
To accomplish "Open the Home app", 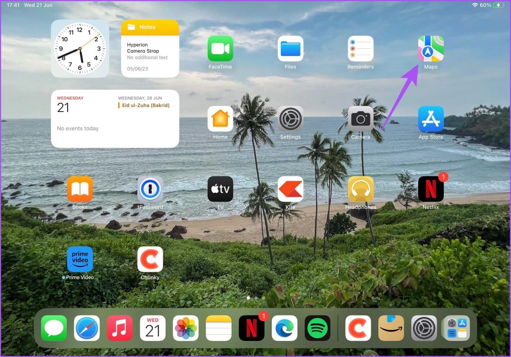I will tap(220, 119).
